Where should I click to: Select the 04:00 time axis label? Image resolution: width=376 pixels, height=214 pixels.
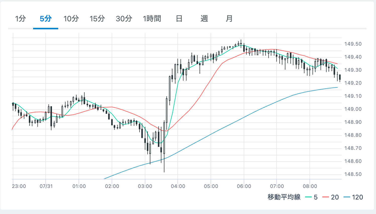(x=178, y=186)
